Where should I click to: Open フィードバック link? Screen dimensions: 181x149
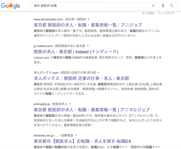[x=166, y=13]
